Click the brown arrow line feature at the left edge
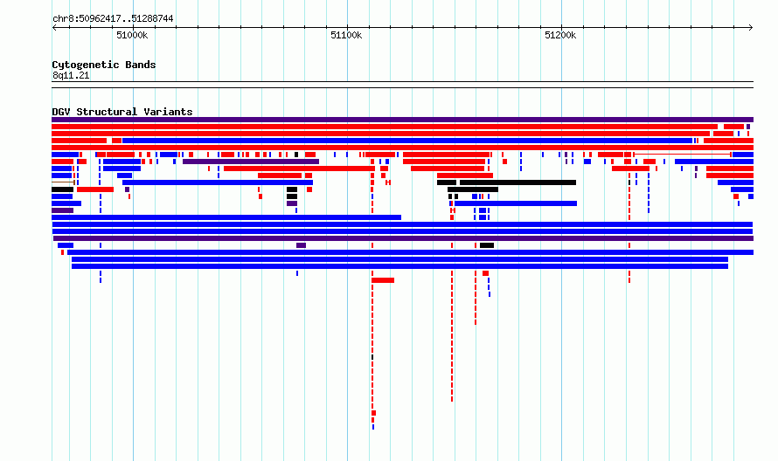This screenshot has width=778, height=461. 64,182
